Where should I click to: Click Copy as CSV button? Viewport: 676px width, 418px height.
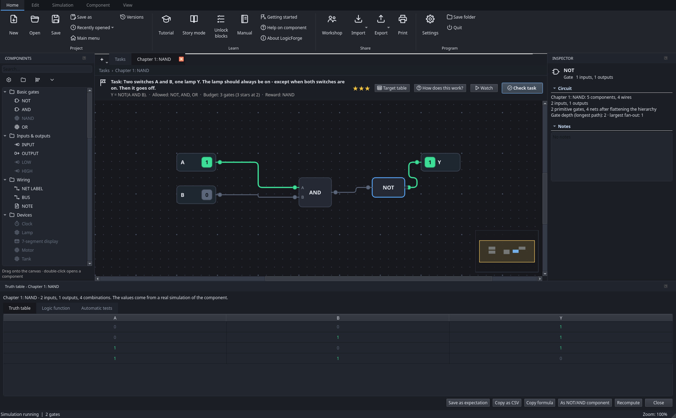(507, 403)
